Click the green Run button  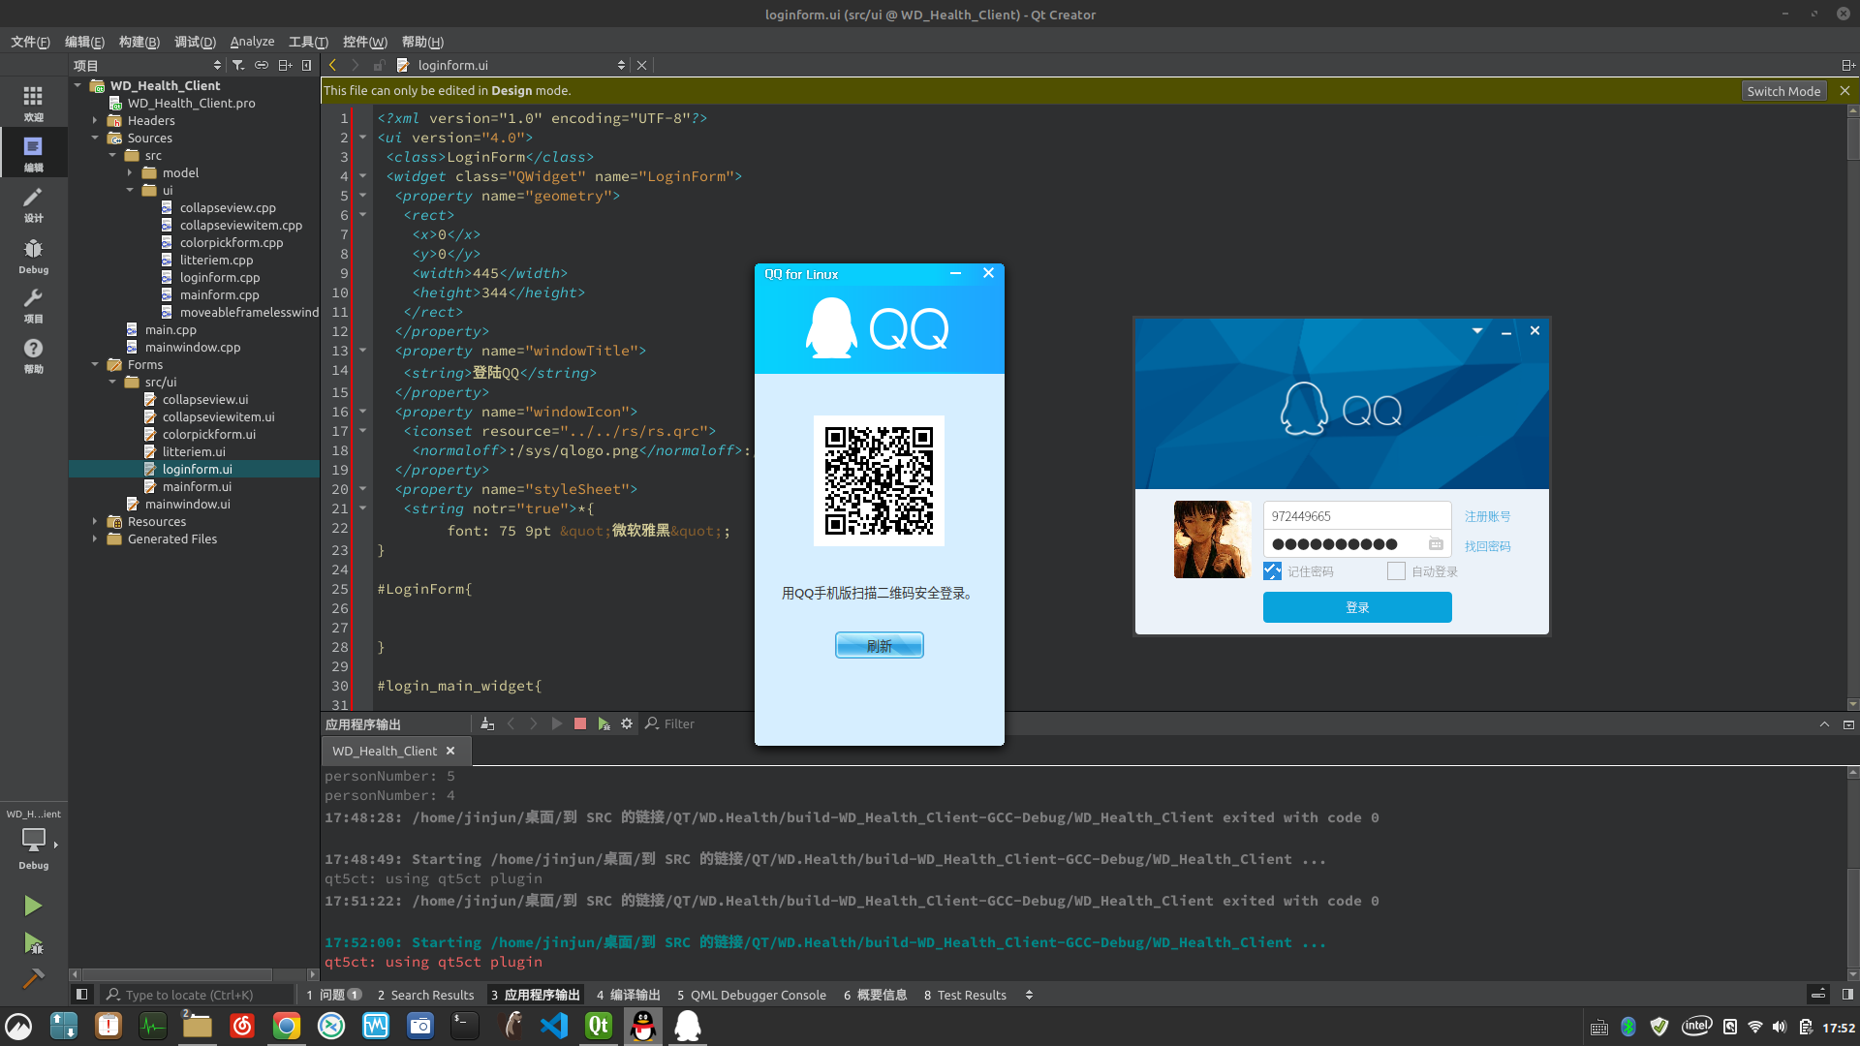(33, 906)
